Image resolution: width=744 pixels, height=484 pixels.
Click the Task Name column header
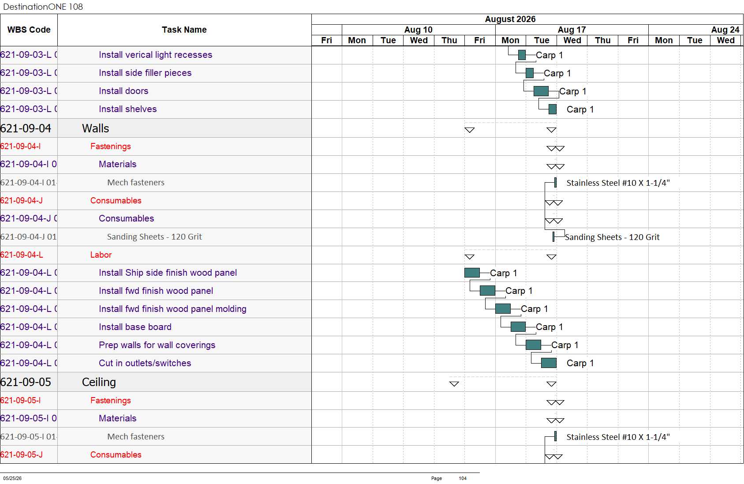click(184, 30)
